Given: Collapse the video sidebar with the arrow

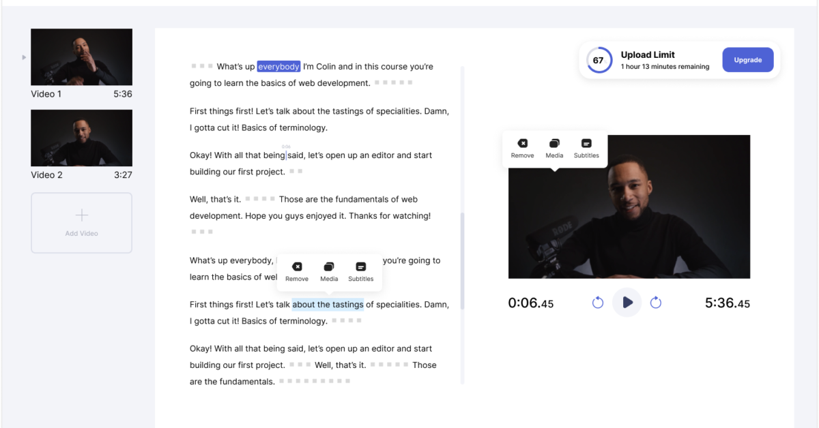Looking at the screenshot, I should 23,57.
